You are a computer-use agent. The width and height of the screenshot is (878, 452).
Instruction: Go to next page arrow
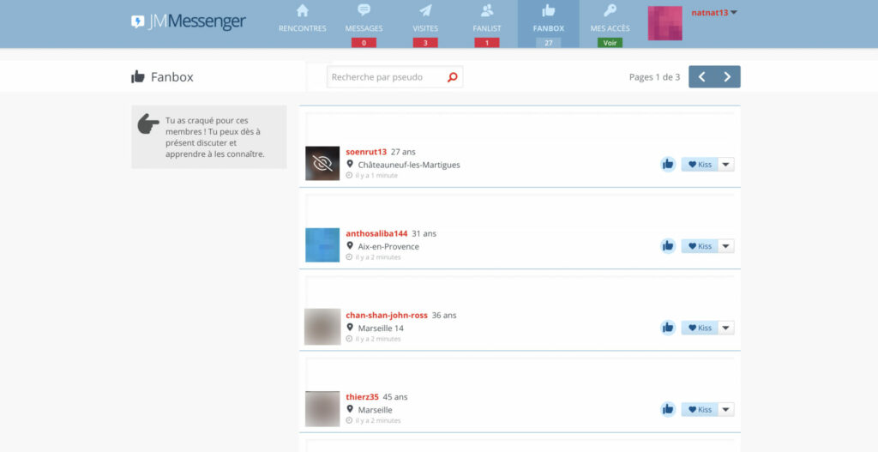click(x=727, y=76)
